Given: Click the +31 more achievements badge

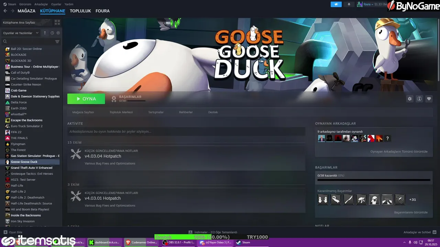Looking at the screenshot, I should click(x=412, y=199).
